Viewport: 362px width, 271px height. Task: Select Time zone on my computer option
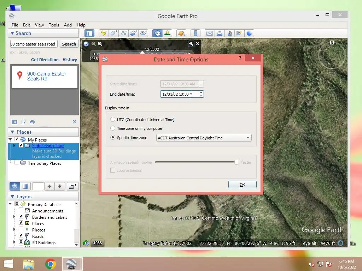113,128
